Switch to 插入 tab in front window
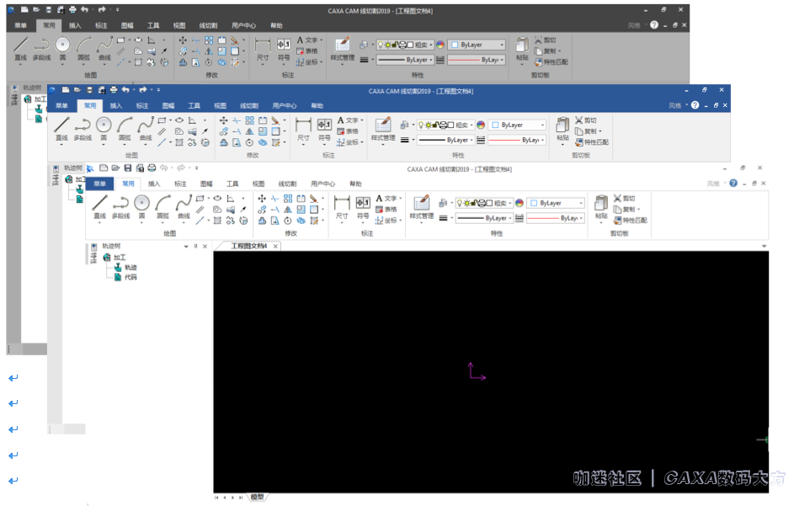 [x=154, y=184]
